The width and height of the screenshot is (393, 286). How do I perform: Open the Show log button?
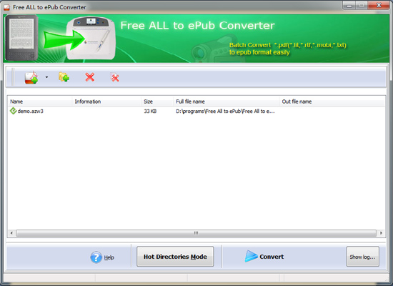point(363,257)
